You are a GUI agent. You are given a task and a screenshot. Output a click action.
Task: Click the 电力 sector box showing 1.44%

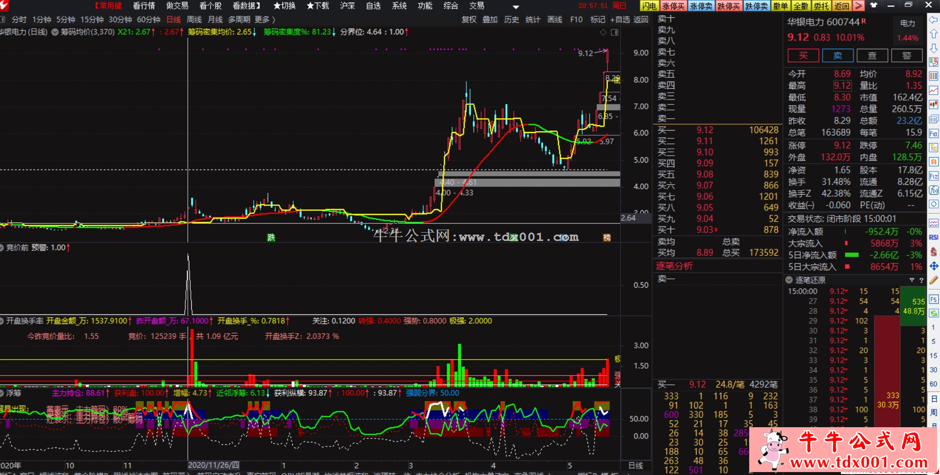(907, 31)
